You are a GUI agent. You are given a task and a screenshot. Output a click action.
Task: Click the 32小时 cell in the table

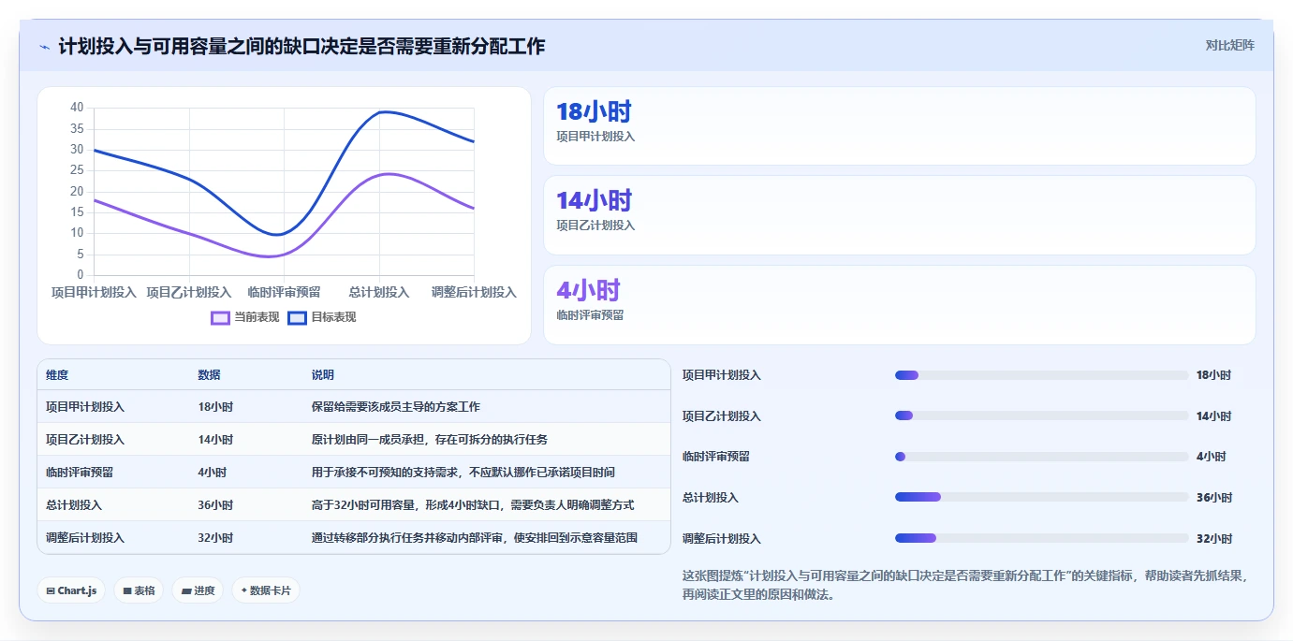(215, 538)
